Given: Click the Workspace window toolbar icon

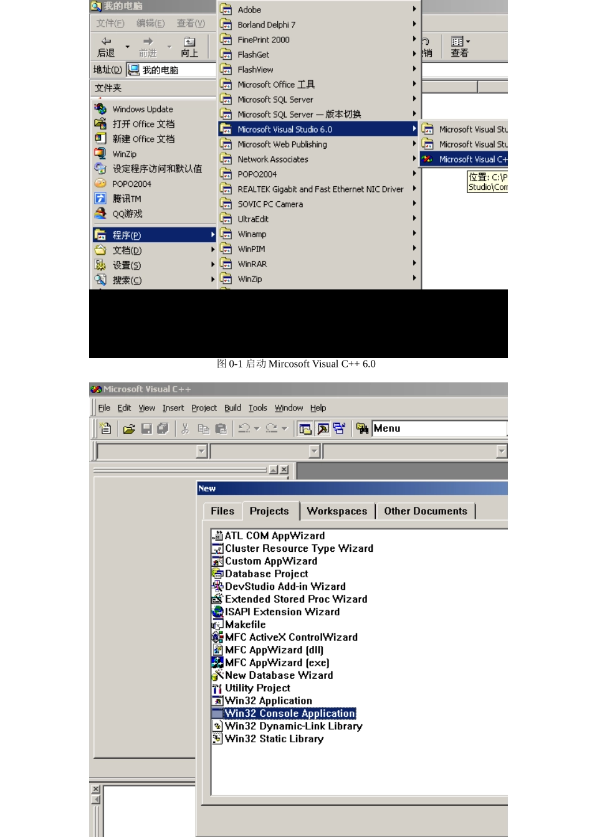Looking at the screenshot, I should (305, 428).
